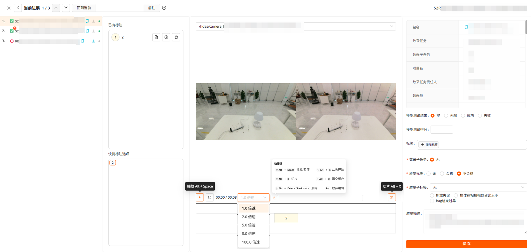Click the restart-from-beginning loop icon
The width and height of the screenshot is (531, 252).
[x=210, y=197]
